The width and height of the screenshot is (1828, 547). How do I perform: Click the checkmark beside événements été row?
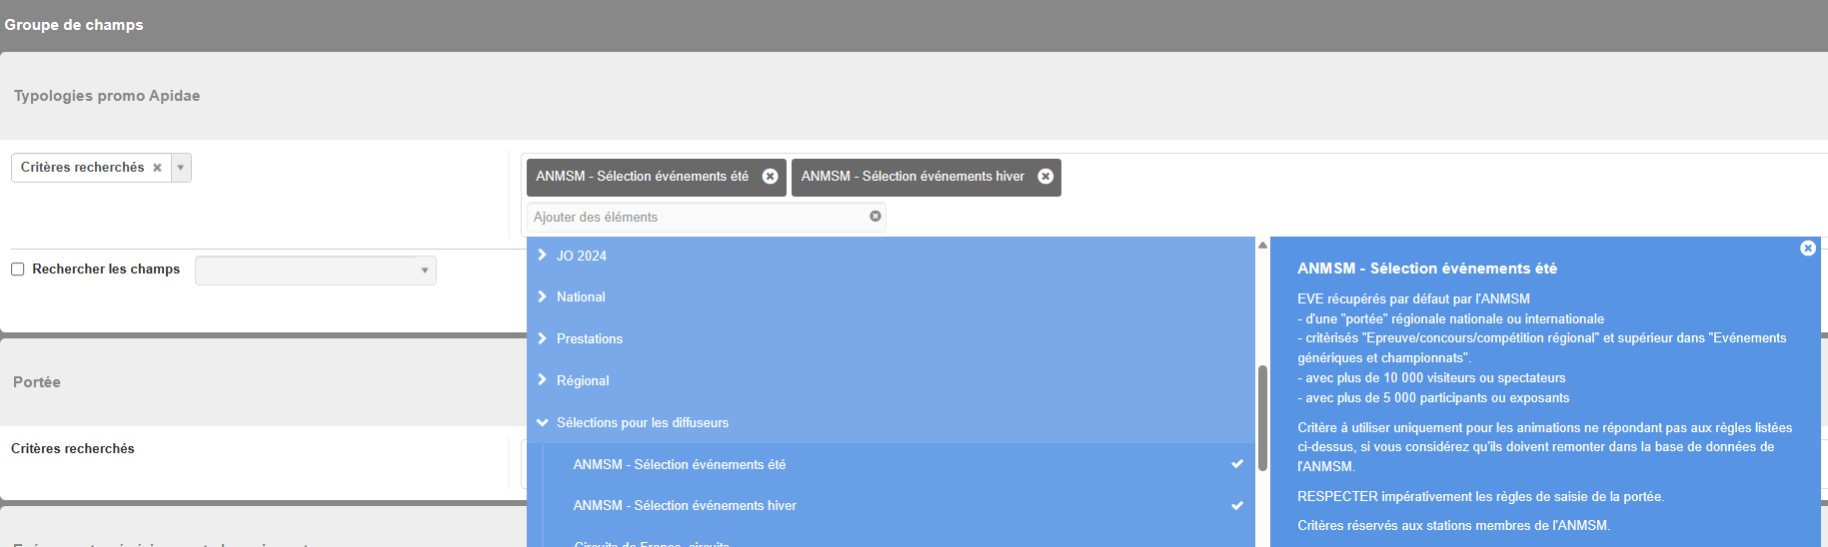[1237, 464]
